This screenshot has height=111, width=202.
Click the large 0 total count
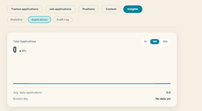15,50
